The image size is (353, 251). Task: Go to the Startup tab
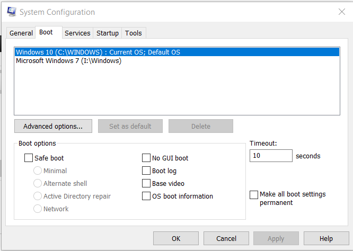click(108, 33)
